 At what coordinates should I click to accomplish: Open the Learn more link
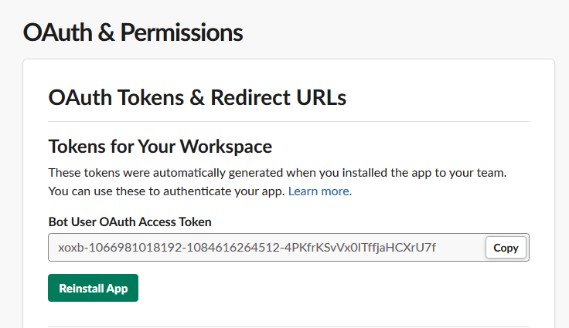(x=319, y=191)
